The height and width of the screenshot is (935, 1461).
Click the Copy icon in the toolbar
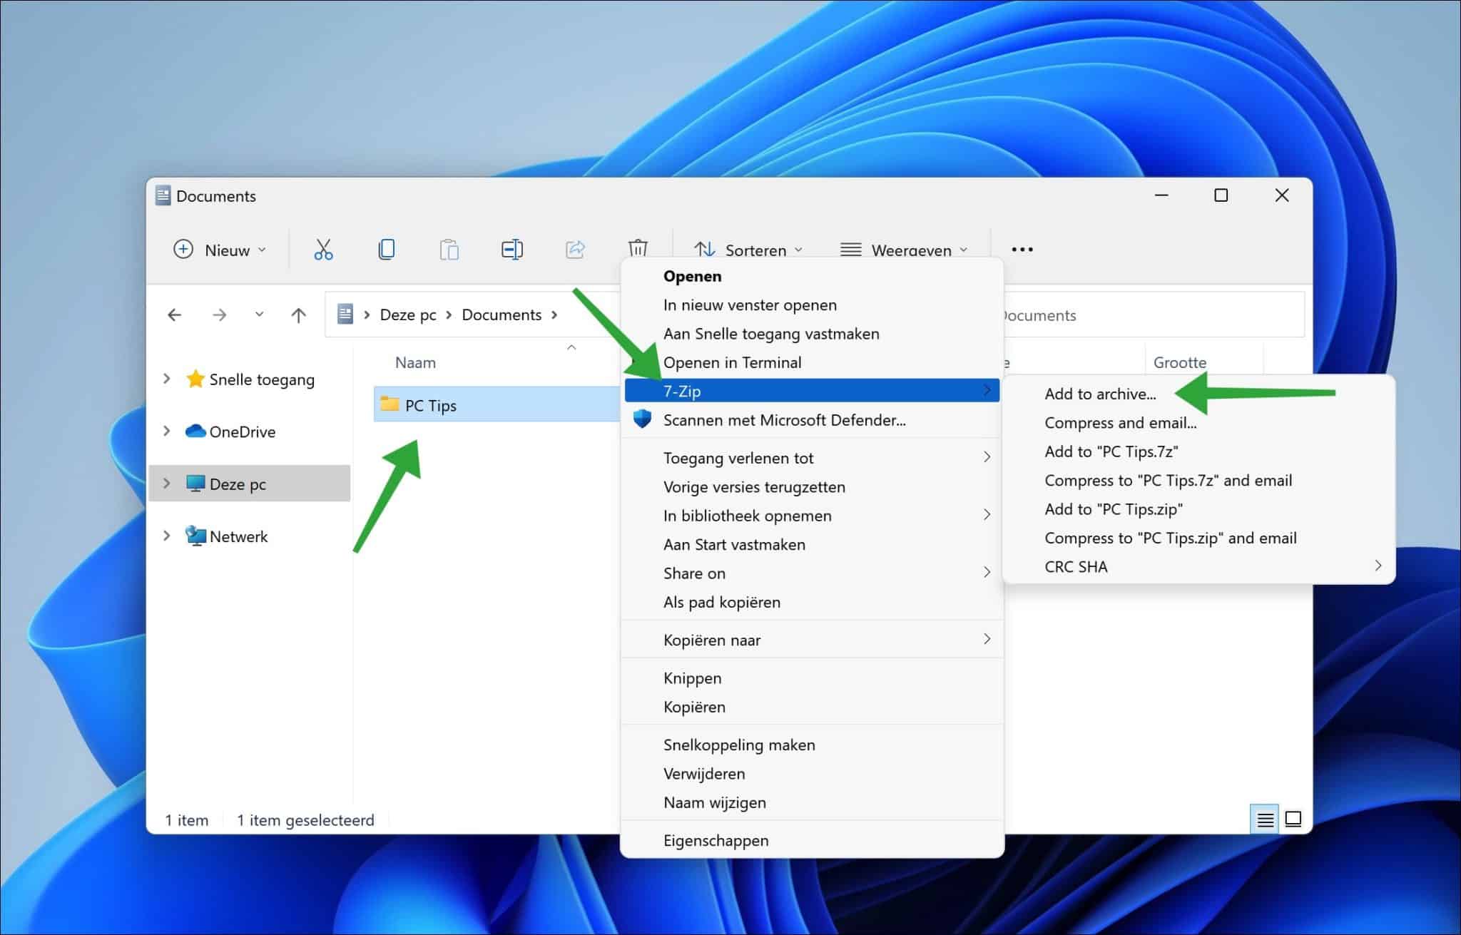(386, 249)
